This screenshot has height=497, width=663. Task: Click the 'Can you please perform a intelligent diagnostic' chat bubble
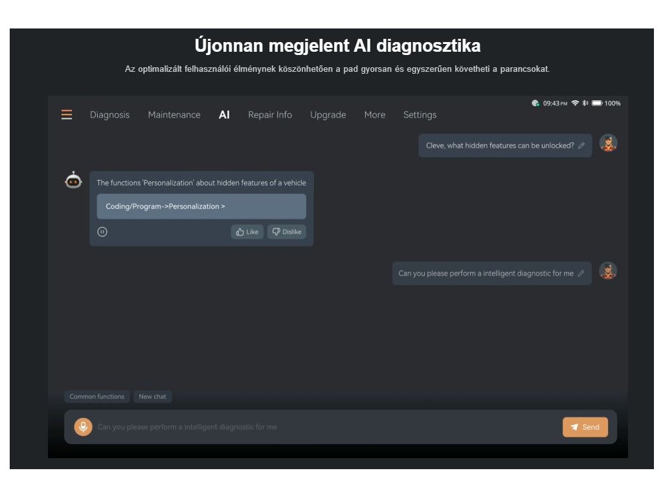click(x=492, y=274)
